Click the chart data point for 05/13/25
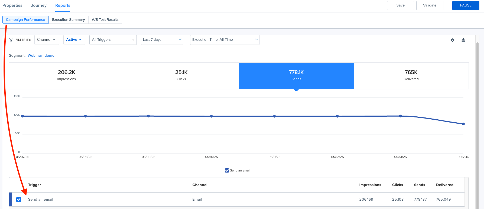Viewport: 484px width, 209px height. pos(400,116)
